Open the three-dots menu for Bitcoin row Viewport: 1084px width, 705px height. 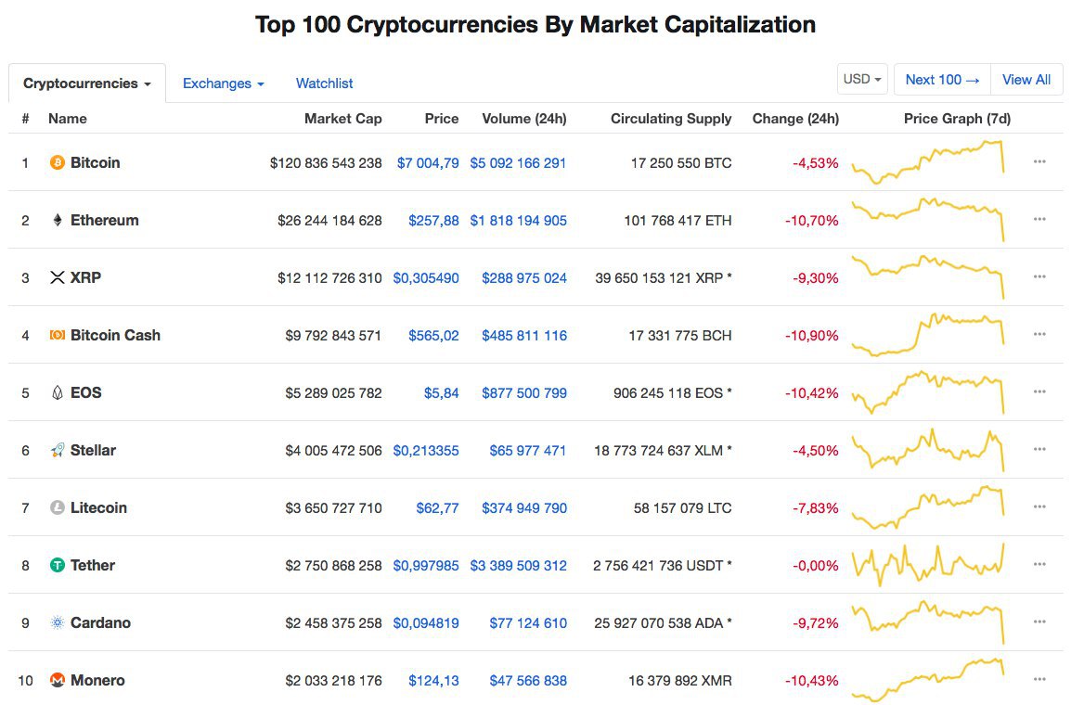point(1039,161)
